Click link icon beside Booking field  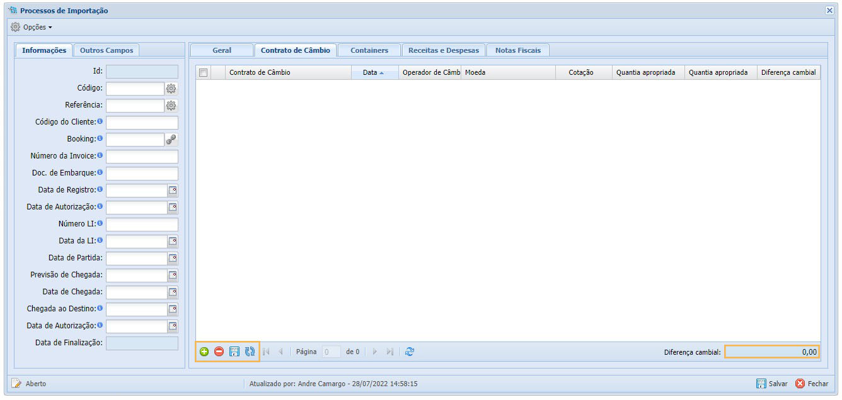click(x=171, y=140)
